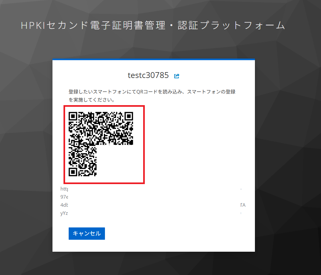Click the instruction text starting 登録したいスマートフォンにて
Viewport: 321px width, 275px height.
click(152, 96)
